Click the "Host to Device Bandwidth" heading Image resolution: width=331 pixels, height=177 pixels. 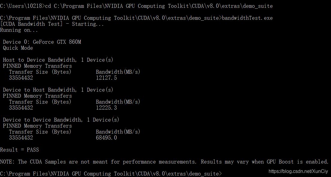40,60
